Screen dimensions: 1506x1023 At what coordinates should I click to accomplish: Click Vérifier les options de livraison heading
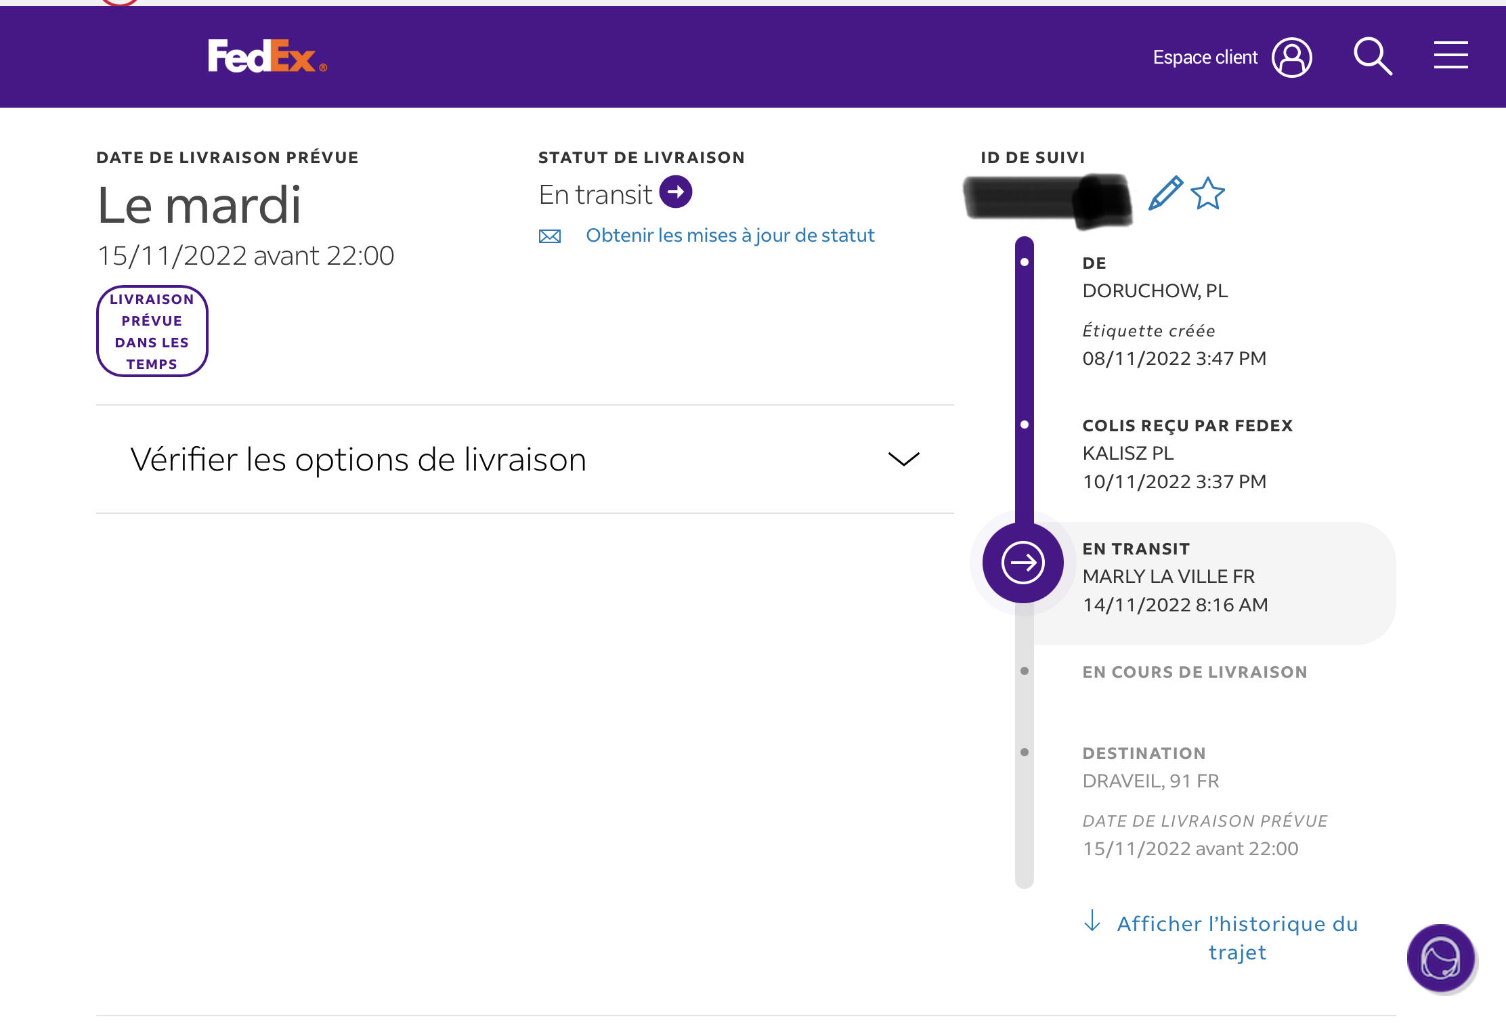pyautogui.click(x=358, y=460)
